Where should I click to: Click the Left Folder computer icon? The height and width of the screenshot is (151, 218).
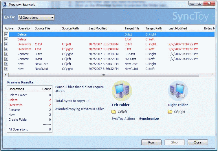122,91
